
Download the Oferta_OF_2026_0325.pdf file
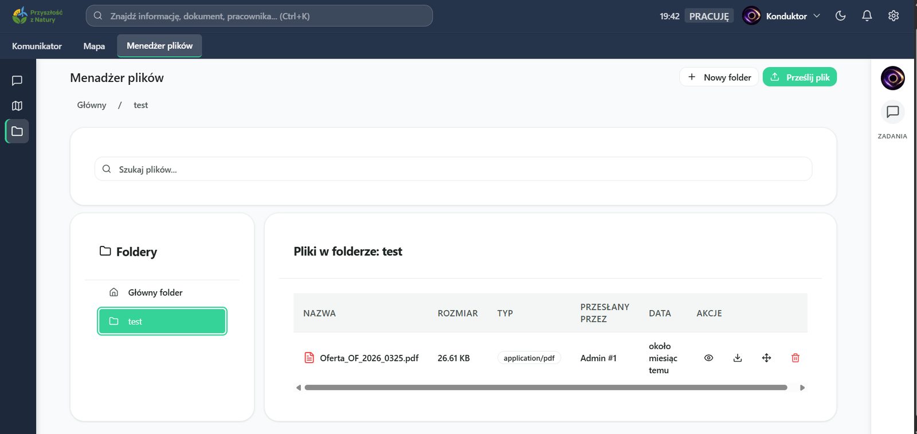[738, 358]
